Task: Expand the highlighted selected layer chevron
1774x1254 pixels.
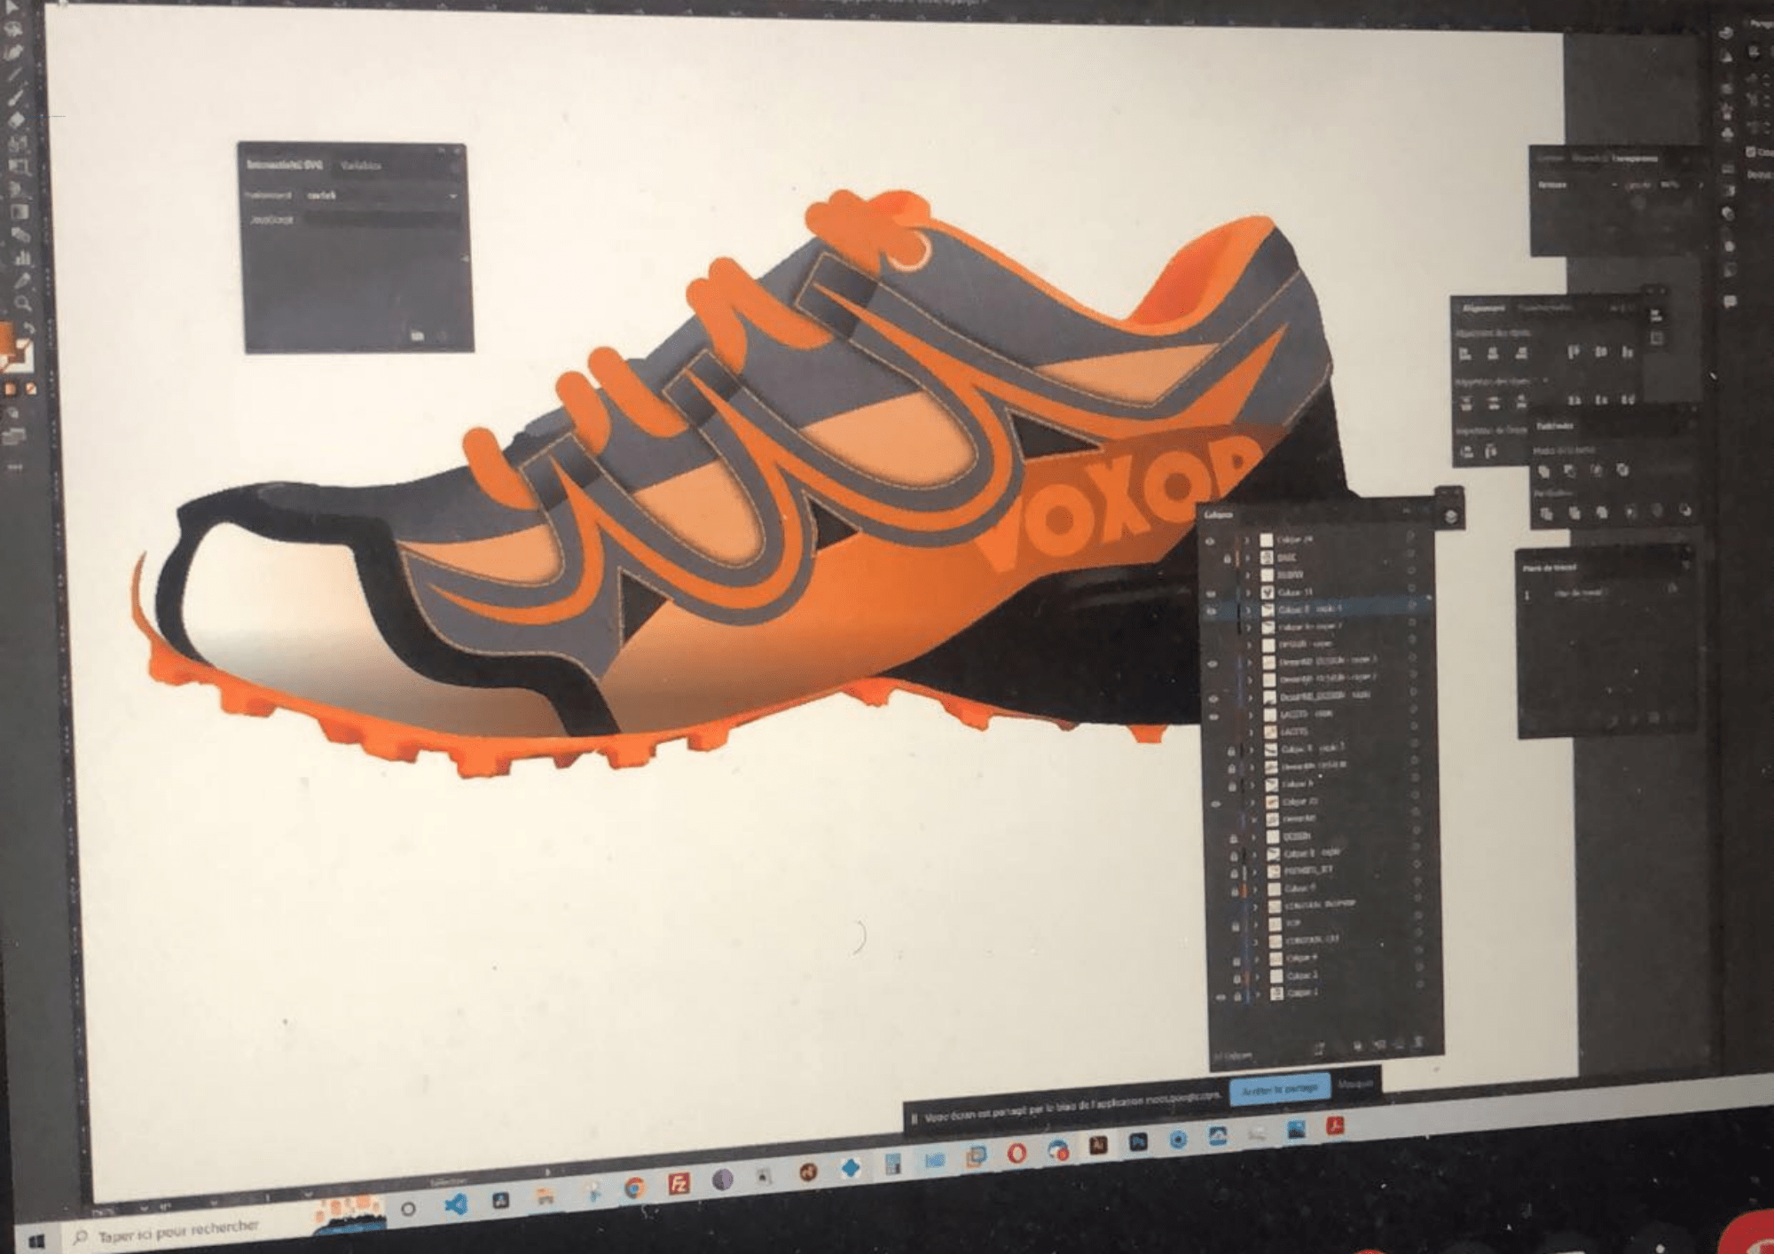Action: point(1250,610)
